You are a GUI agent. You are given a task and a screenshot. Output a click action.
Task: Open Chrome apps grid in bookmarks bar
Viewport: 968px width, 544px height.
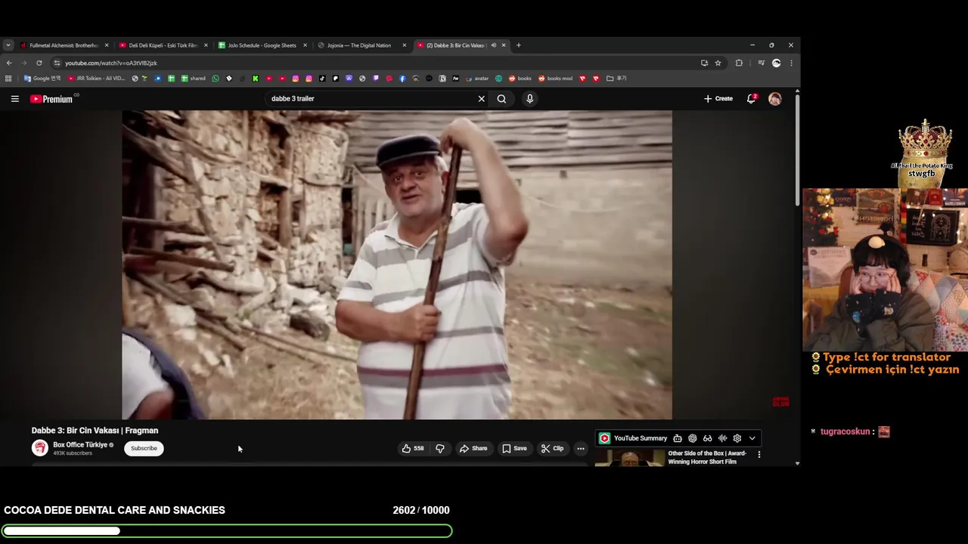pyautogui.click(x=8, y=79)
